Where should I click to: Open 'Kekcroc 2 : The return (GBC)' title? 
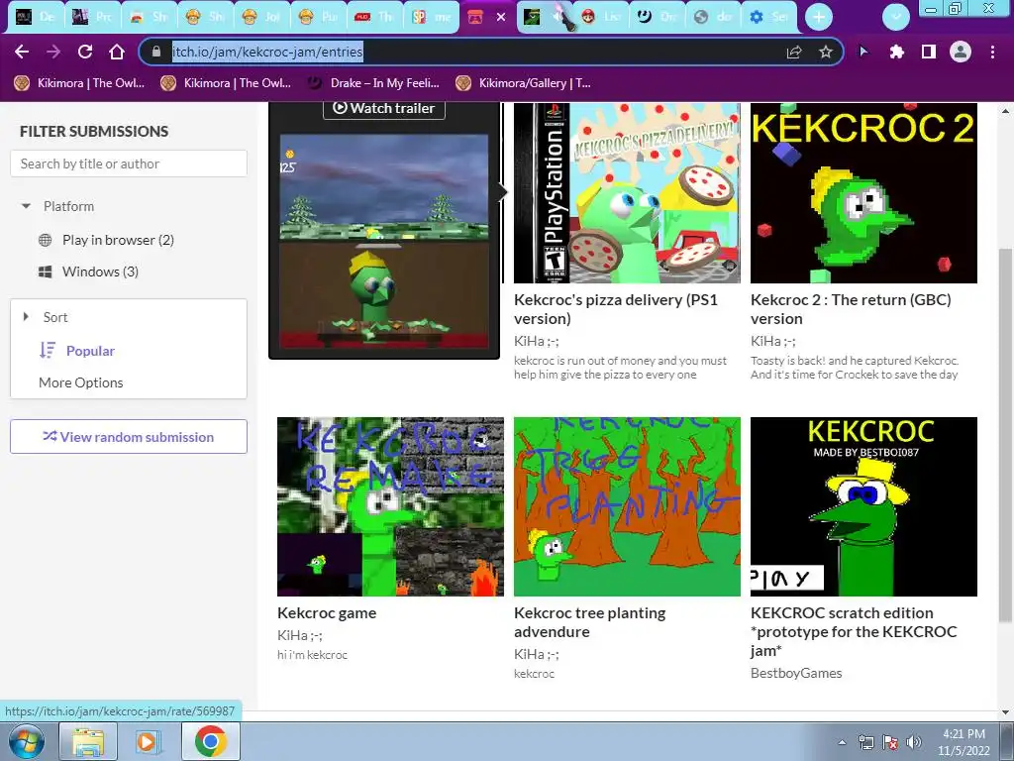pos(851,309)
